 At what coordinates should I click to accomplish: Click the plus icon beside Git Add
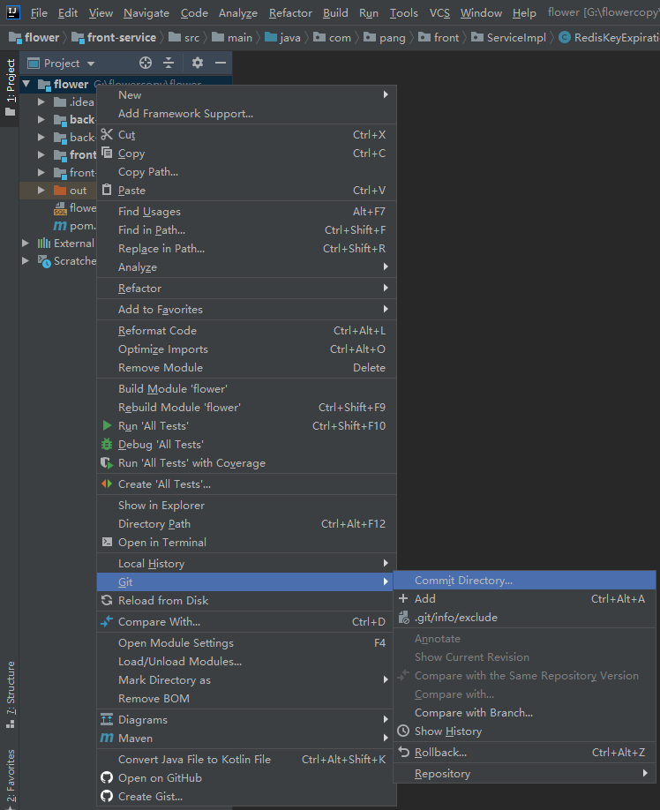403,599
